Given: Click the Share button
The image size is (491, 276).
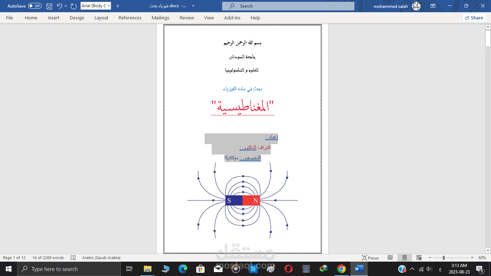Looking at the screenshot, I should point(474,18).
